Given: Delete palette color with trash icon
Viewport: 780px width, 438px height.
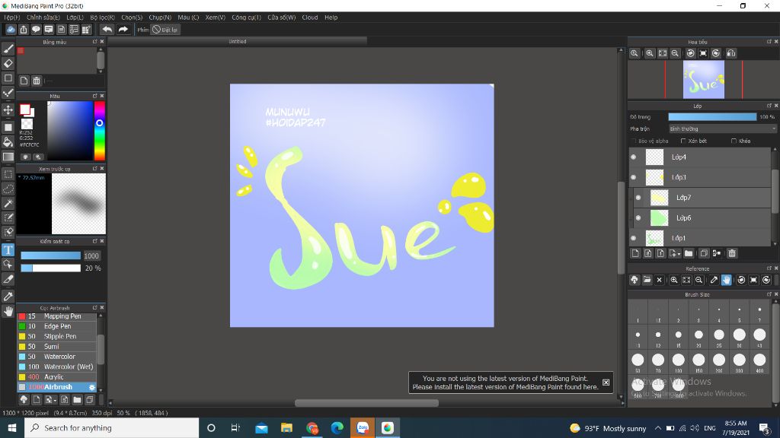Looking at the screenshot, I should pos(37,81).
